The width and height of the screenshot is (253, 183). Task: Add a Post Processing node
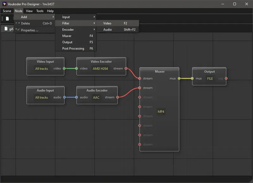[76, 49]
